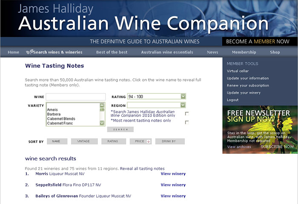Viewport: 298px width, 204px height.
Task: Go to the Home menu item
Action: [x=14, y=52]
